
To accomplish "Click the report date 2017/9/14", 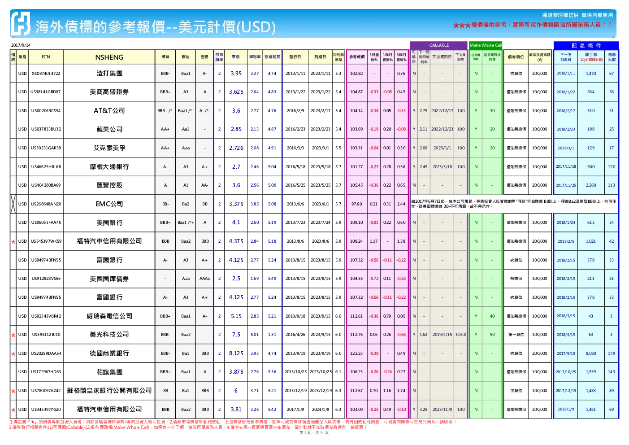I will coord(21,45).
